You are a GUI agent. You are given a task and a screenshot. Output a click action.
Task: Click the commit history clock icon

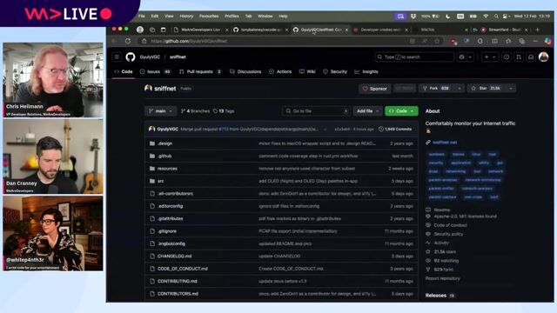[x=381, y=130]
